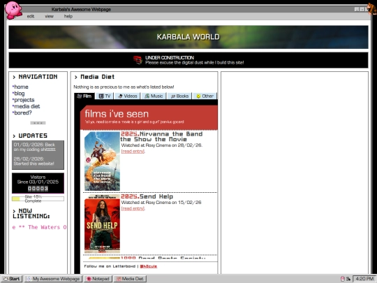The height and width of the screenshot is (283, 377).
Task: Click the small gray divider button under navigation
Action: [38, 123]
